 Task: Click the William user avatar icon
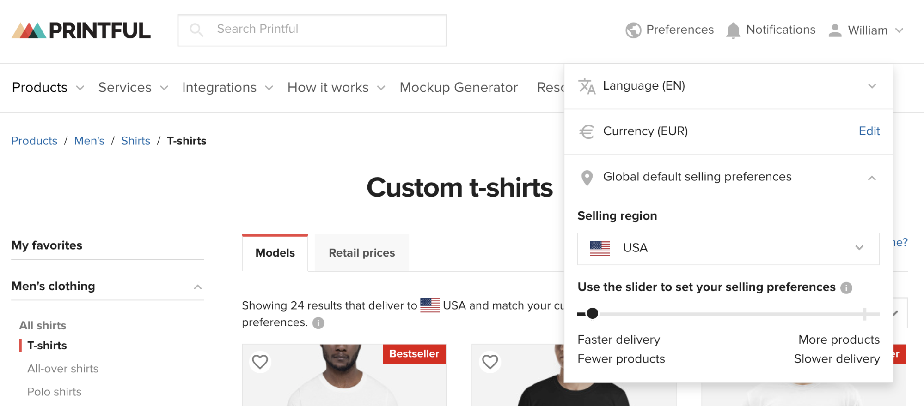(x=835, y=30)
